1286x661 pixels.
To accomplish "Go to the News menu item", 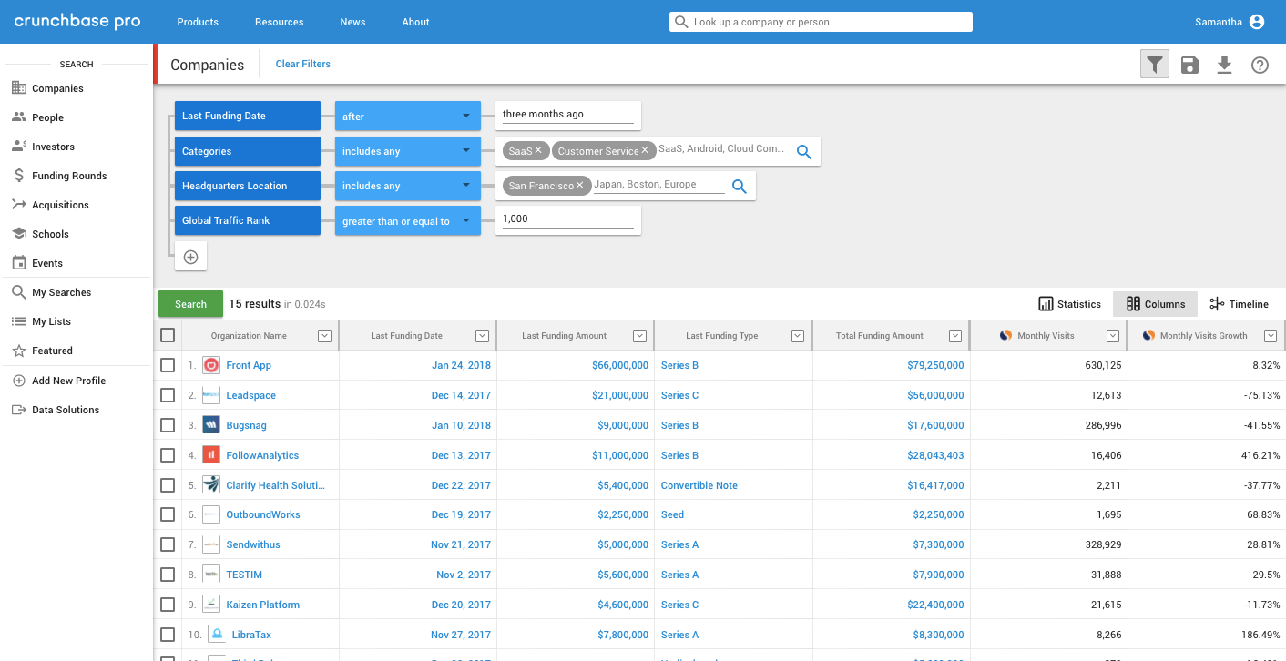I will coord(352,22).
